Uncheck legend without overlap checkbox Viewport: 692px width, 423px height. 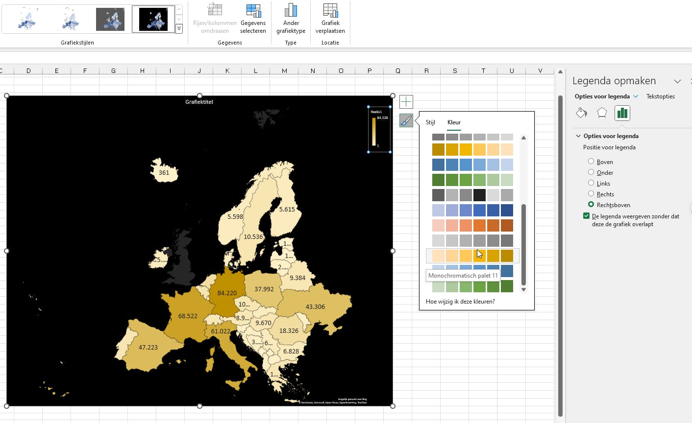[x=586, y=216]
